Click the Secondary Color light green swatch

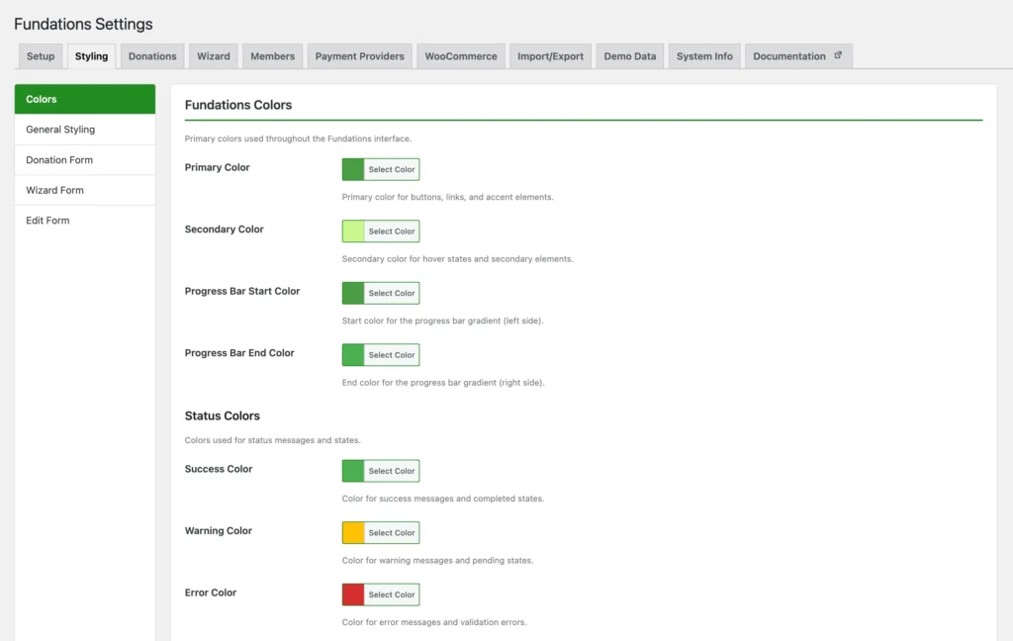pyautogui.click(x=353, y=231)
